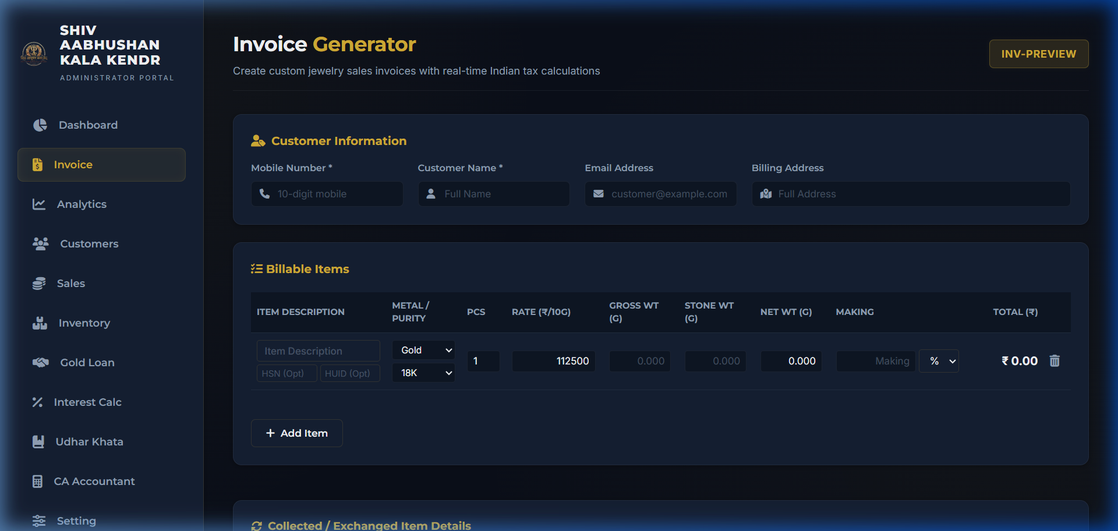Click the Collected / Exchanged Item Details heading

369,526
